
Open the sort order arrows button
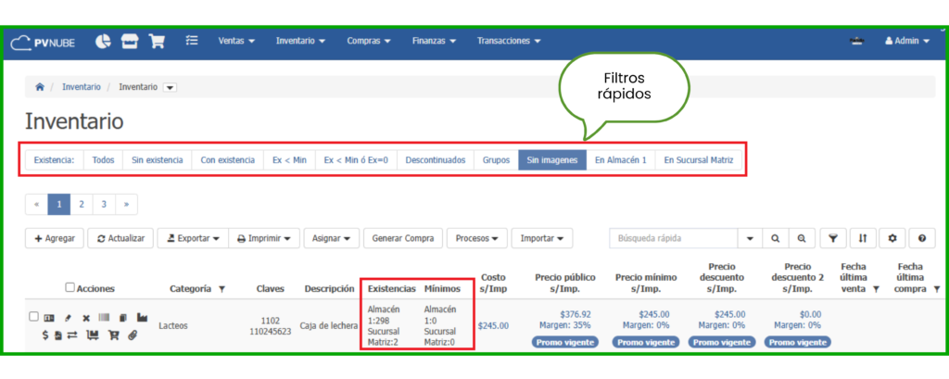863,238
